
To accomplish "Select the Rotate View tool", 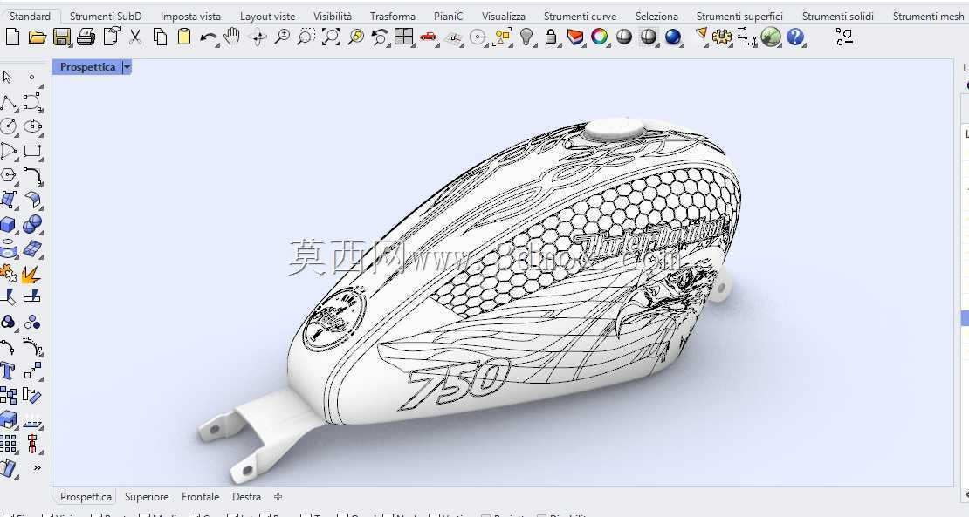I will [x=258, y=37].
